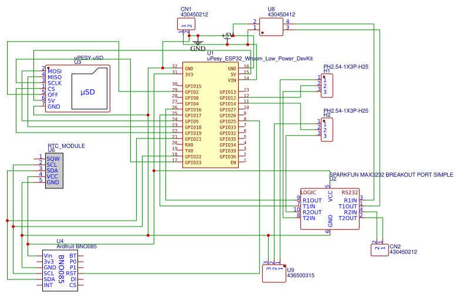Click the uPesy_ESP32_Wroom_Low_Power_DevKit label

[260, 59]
